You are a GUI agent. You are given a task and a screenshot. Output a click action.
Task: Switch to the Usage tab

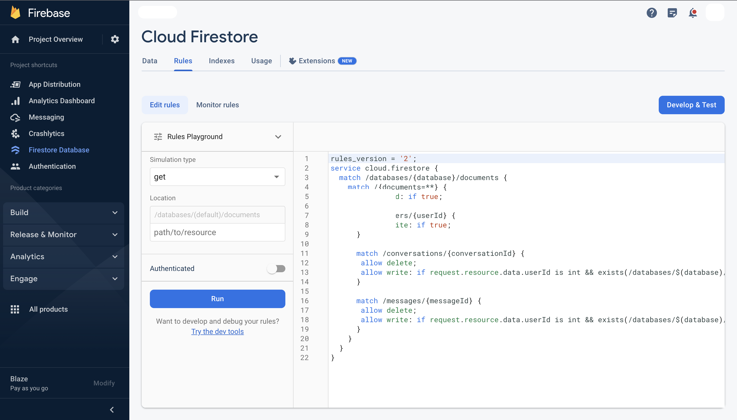261,61
